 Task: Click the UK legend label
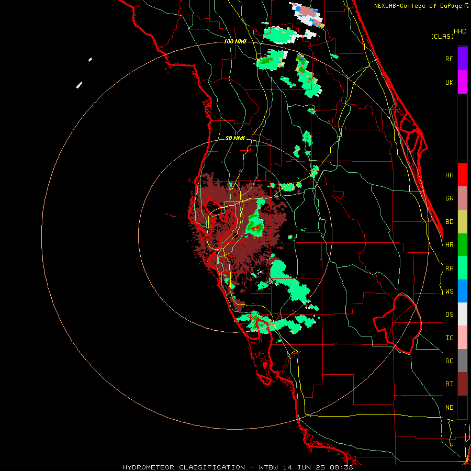449,83
